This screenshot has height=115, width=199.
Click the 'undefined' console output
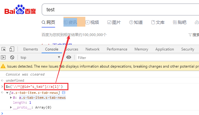tap(15, 80)
